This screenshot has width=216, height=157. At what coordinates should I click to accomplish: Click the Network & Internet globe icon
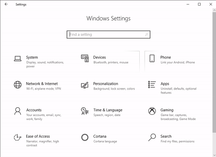(18, 85)
